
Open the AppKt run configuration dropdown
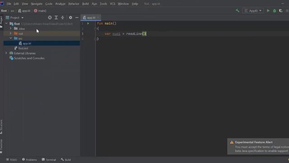pos(253,11)
